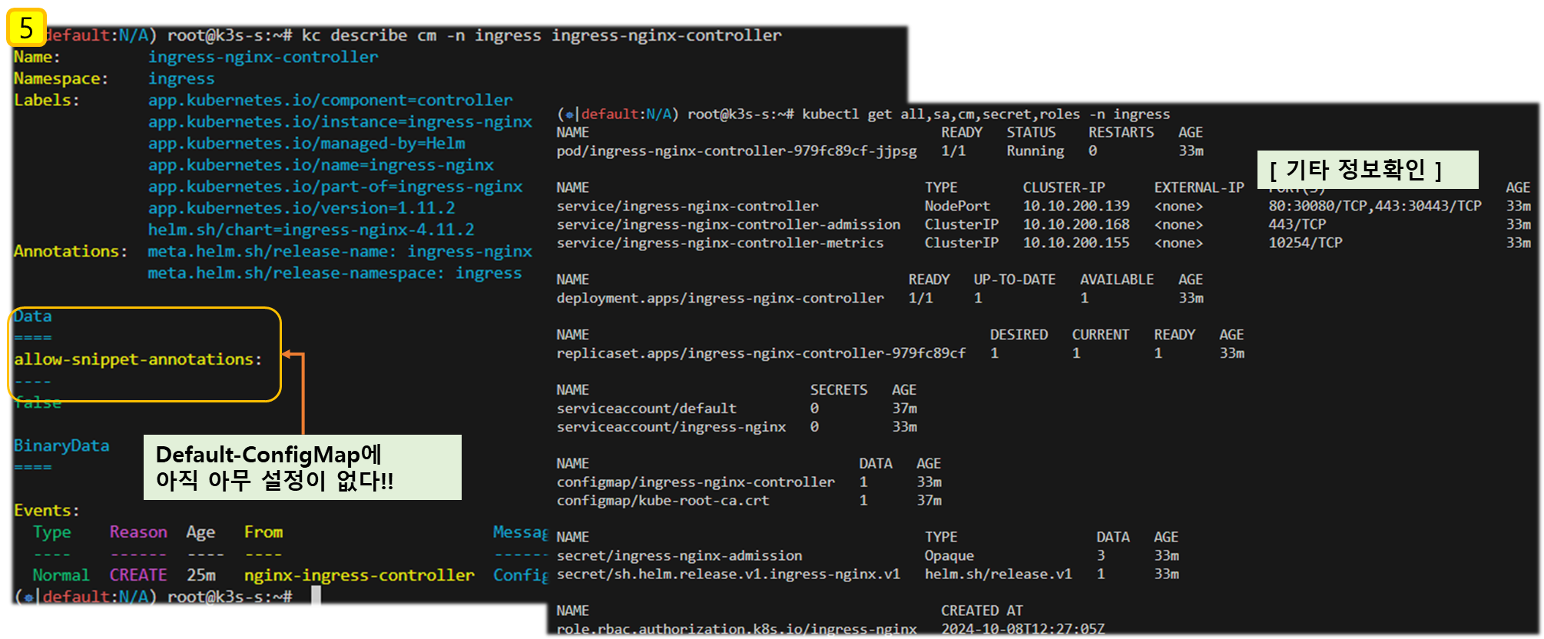
Task: Click the 'kubectl get all,sa,cm,secret,roles' command
Action: (986, 114)
